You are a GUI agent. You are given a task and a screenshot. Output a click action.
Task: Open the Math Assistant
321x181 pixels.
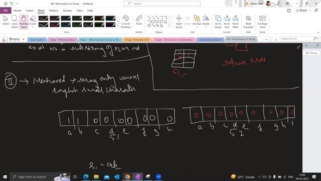(x=248, y=22)
